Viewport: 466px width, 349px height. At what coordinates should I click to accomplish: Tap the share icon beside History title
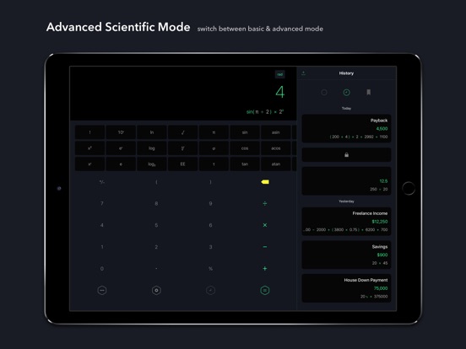[x=303, y=73]
